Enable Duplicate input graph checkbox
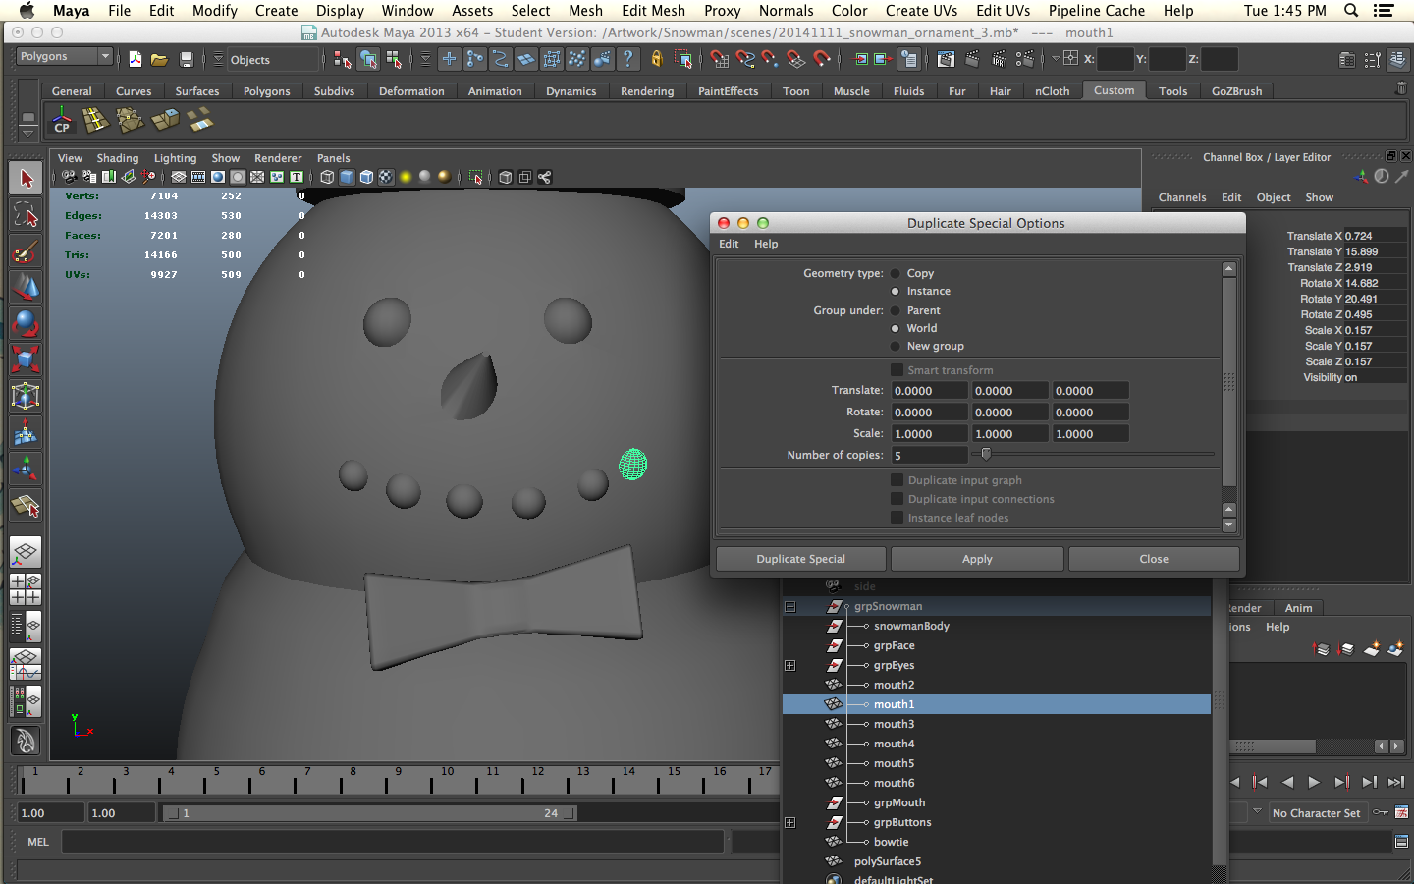Viewport: 1414px width, 884px height. tap(897, 480)
